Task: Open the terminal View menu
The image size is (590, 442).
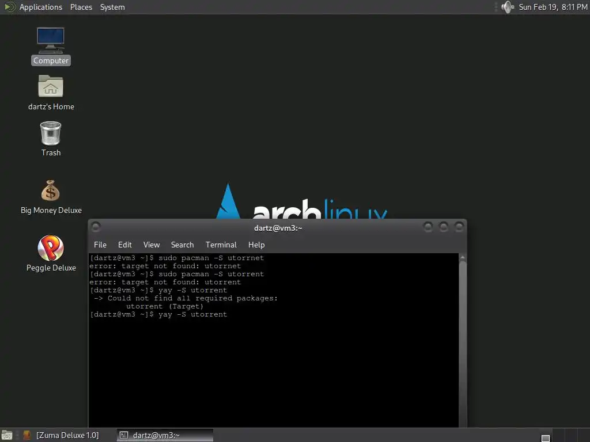Action: (152, 245)
